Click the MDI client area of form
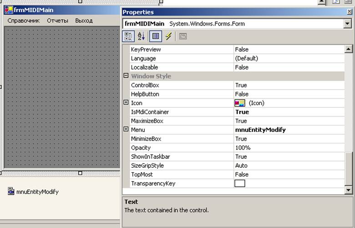Viewport: 355px width, 228px height. pos(62,97)
